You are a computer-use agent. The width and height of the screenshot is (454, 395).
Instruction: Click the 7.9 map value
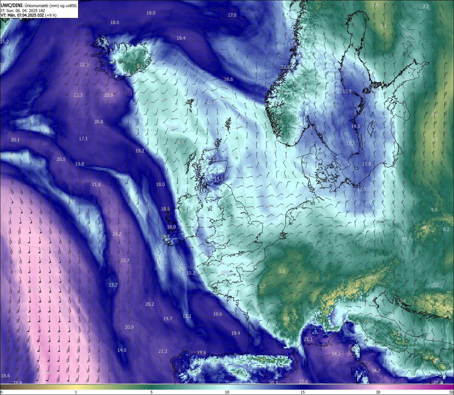(x=404, y=239)
